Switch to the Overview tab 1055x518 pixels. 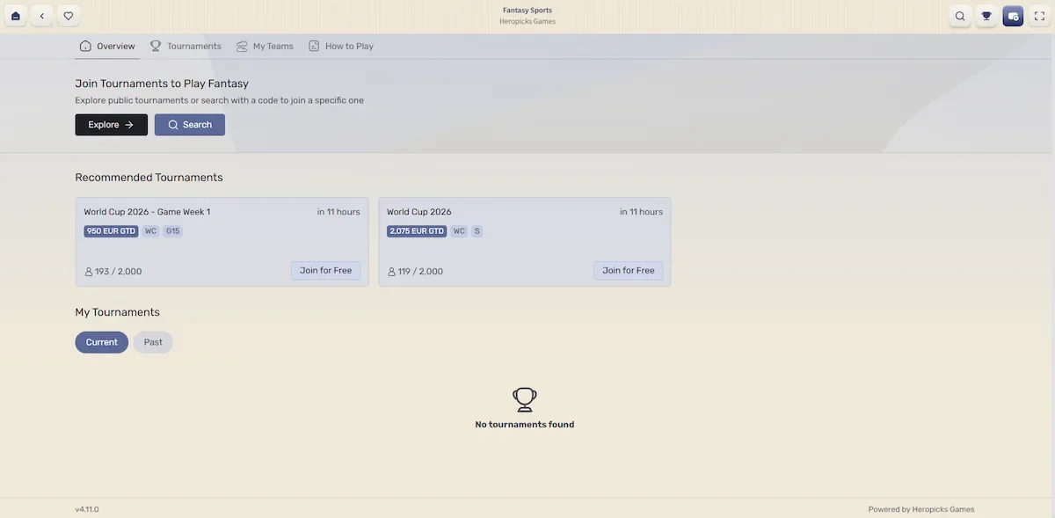pyautogui.click(x=107, y=46)
